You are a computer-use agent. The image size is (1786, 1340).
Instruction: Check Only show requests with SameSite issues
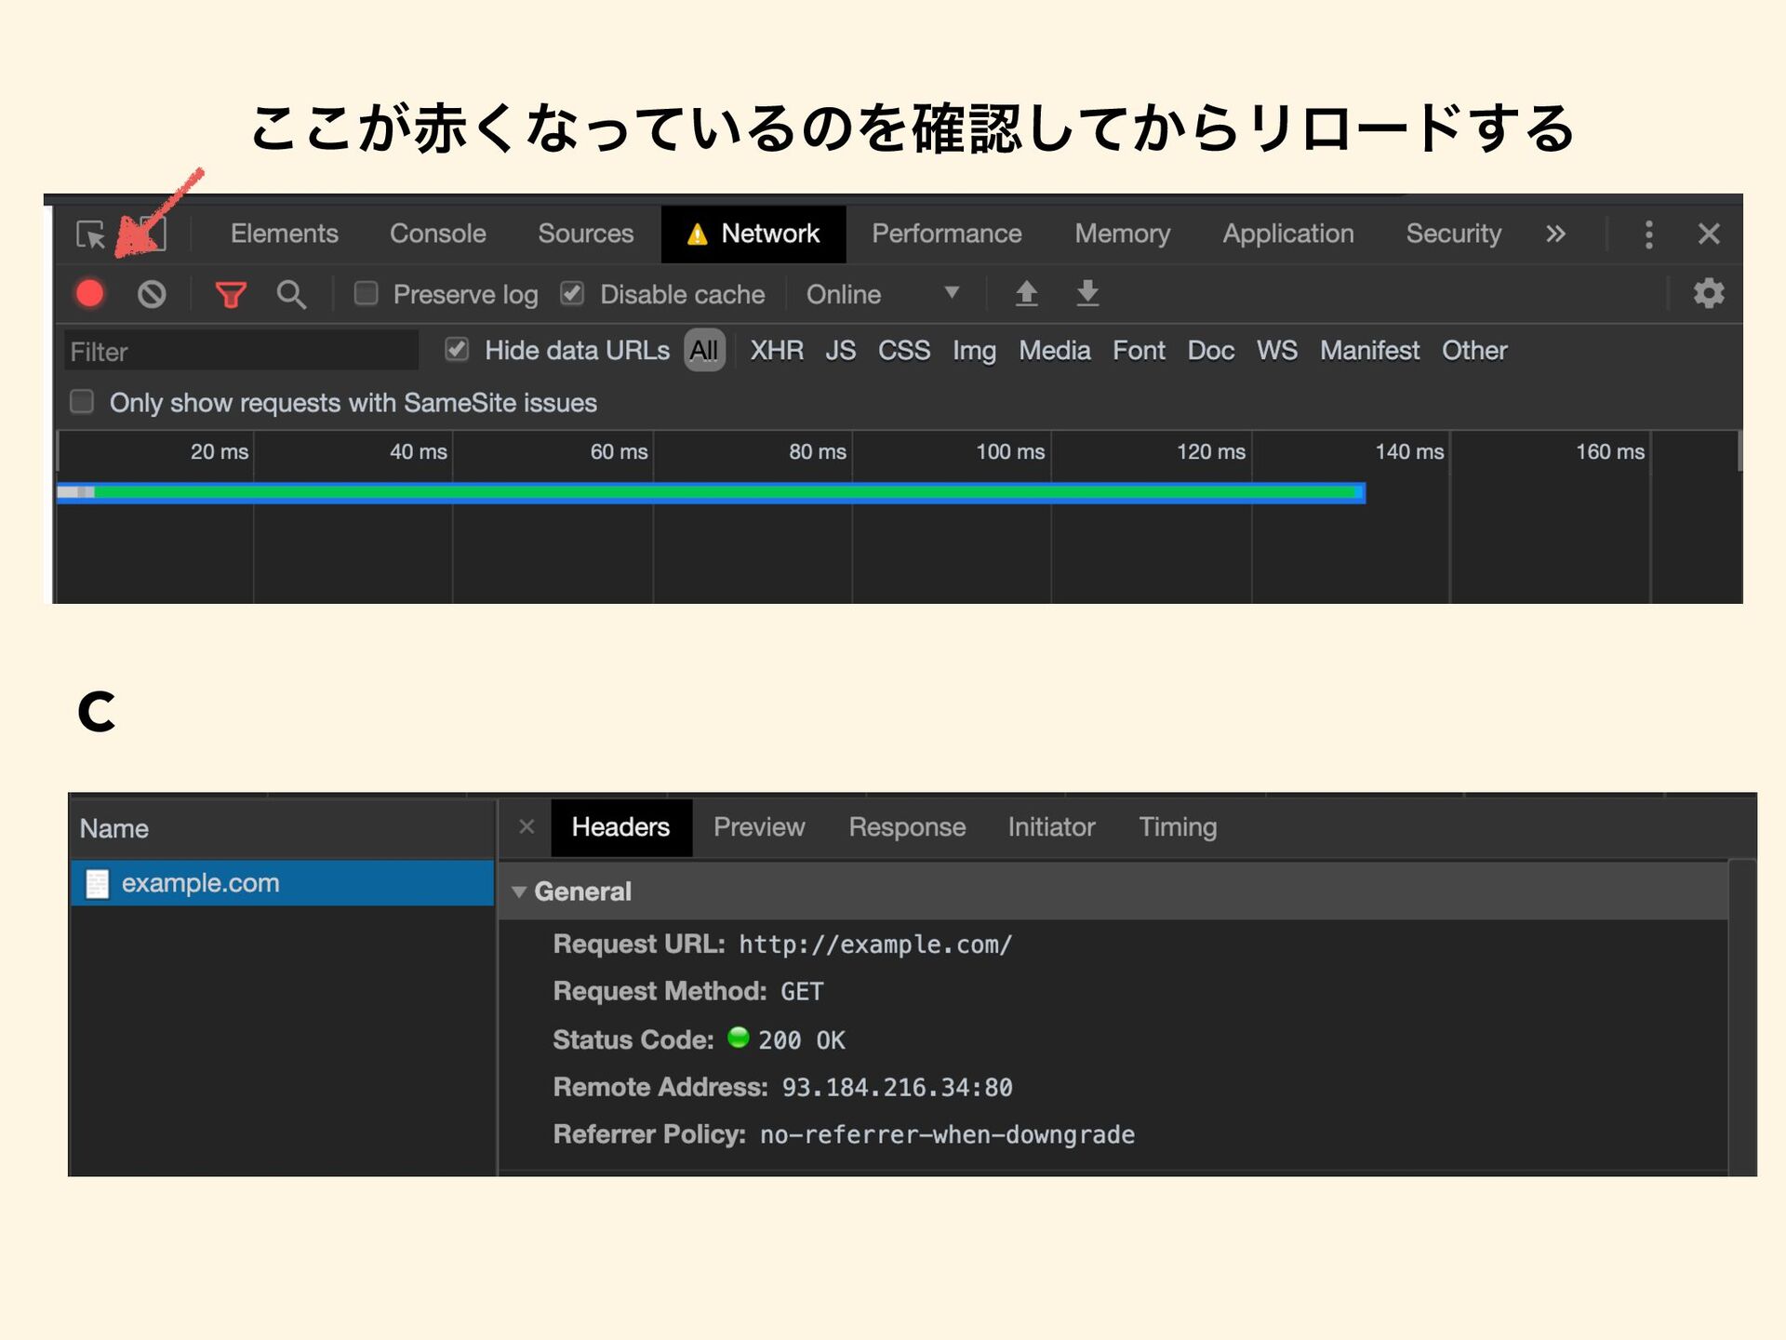click(82, 401)
